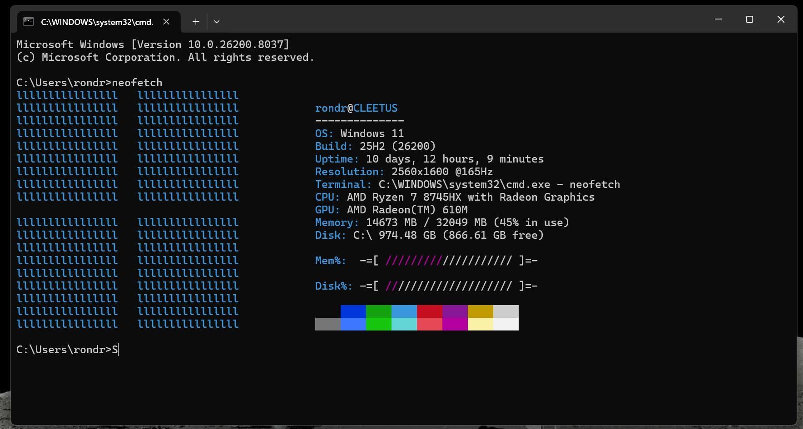Click the gold color block in palette
803x429 pixels.
pos(480,311)
